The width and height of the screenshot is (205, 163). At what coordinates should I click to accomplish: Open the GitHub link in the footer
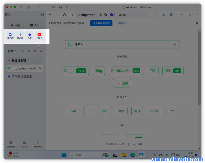[x=137, y=144]
